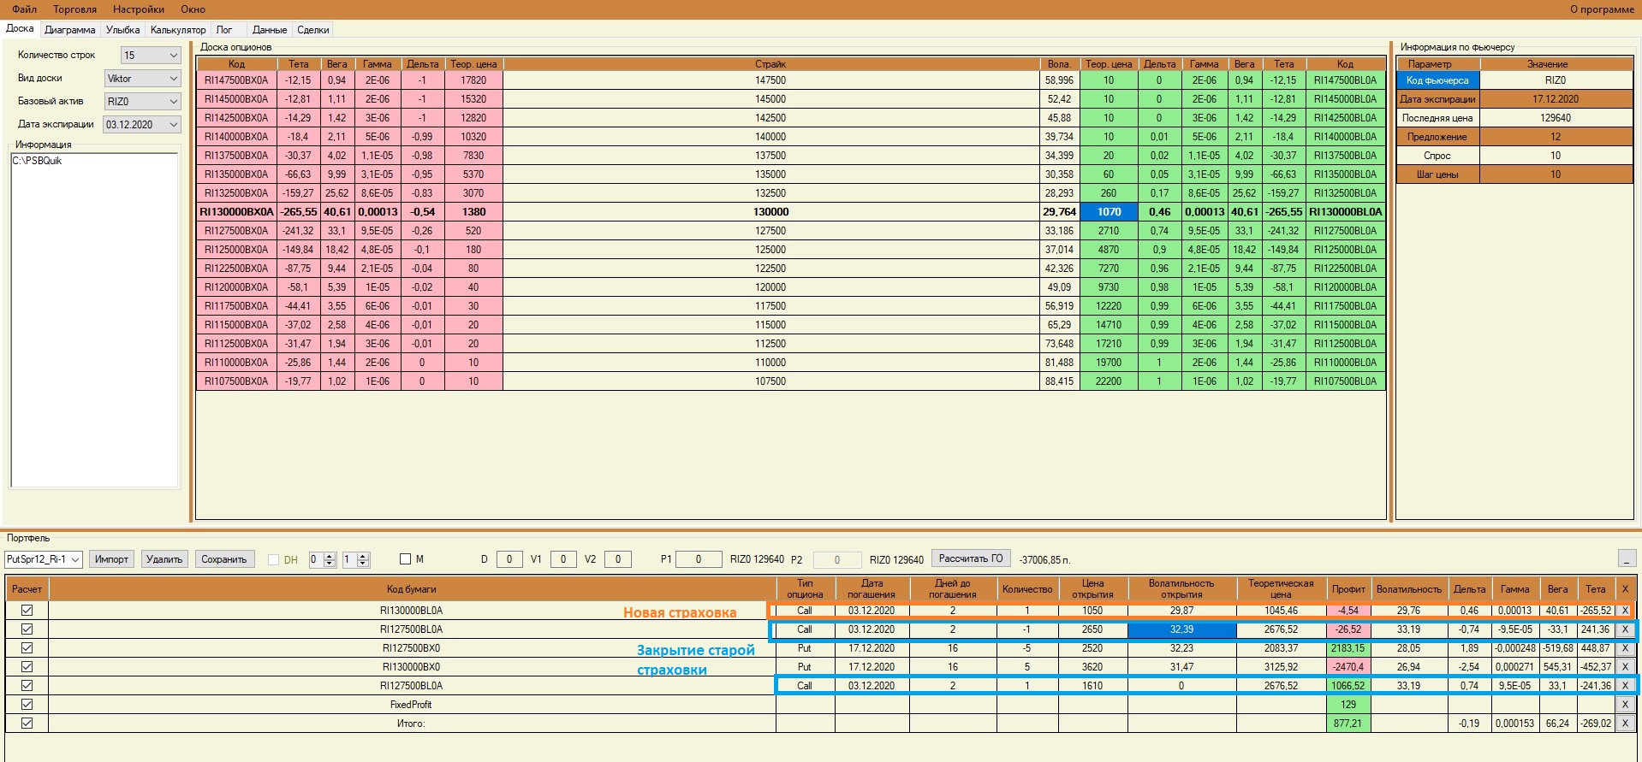Screen dimensions: 1642x762
Task: Remove the RI127500BL0A row opened at 1610
Action: pos(1625,686)
